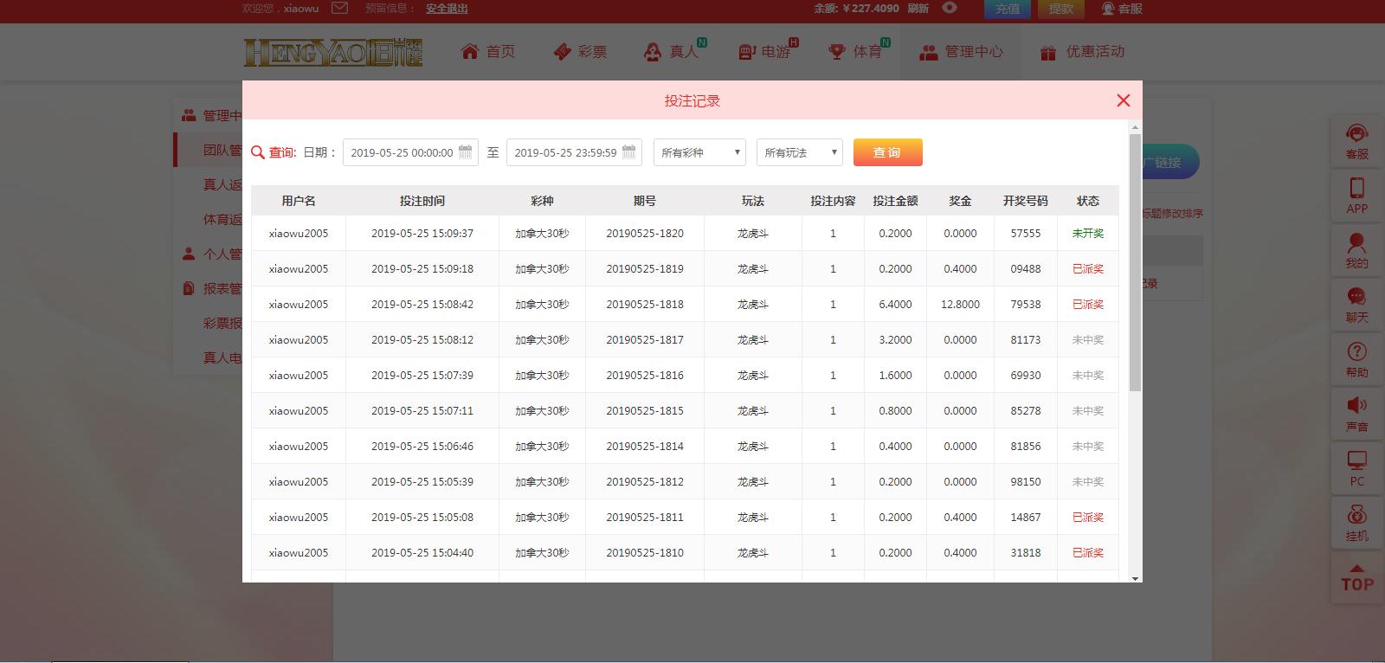Click the orange 查询 search button
The height and width of the screenshot is (663, 1385).
pos(887,152)
